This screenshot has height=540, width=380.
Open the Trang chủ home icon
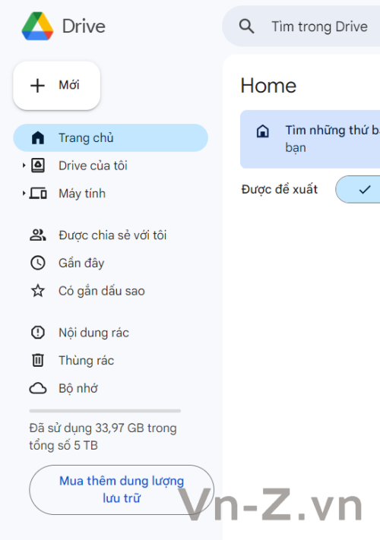(x=37, y=137)
